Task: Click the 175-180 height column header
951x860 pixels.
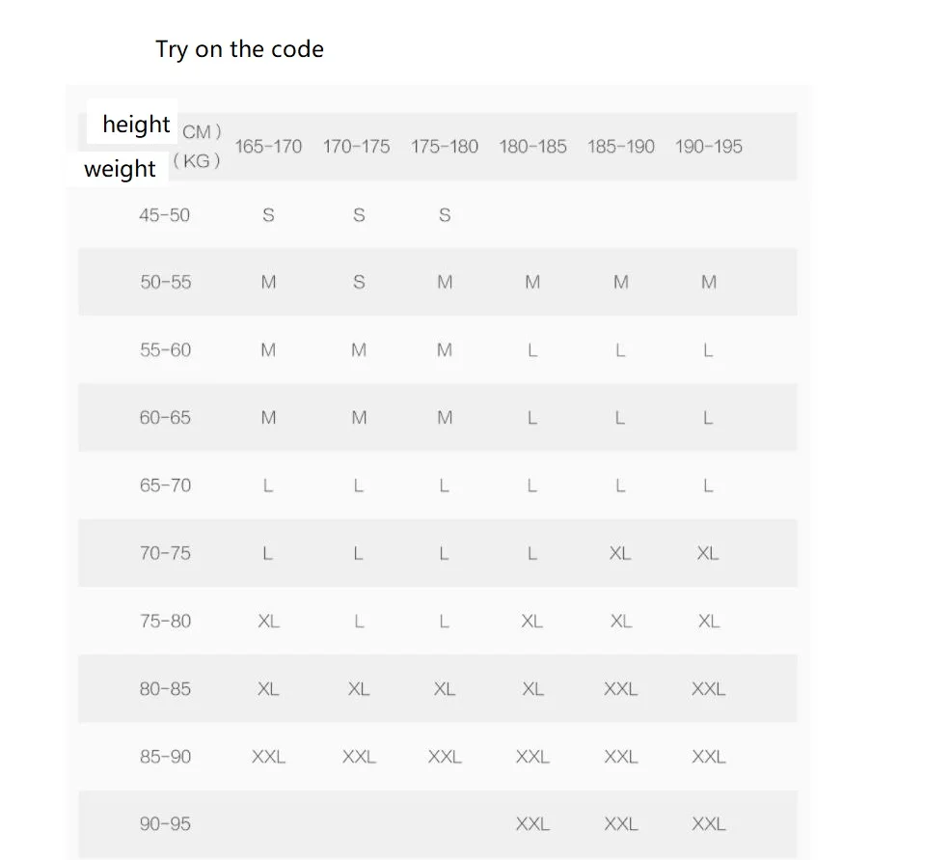Action: pyautogui.click(x=444, y=147)
